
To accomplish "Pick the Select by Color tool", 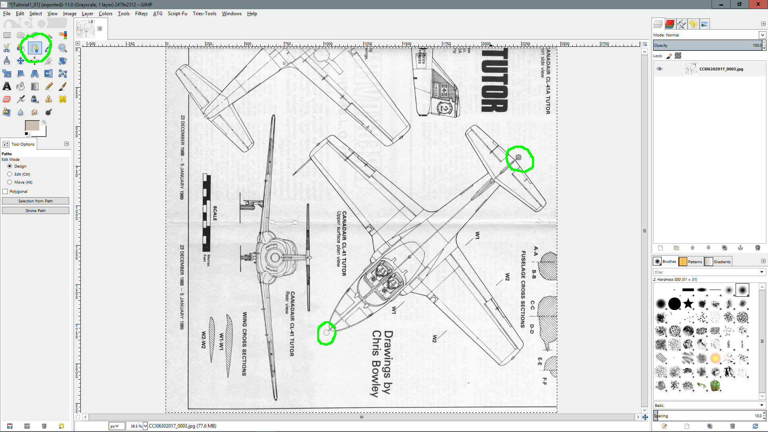I will tap(63, 35).
